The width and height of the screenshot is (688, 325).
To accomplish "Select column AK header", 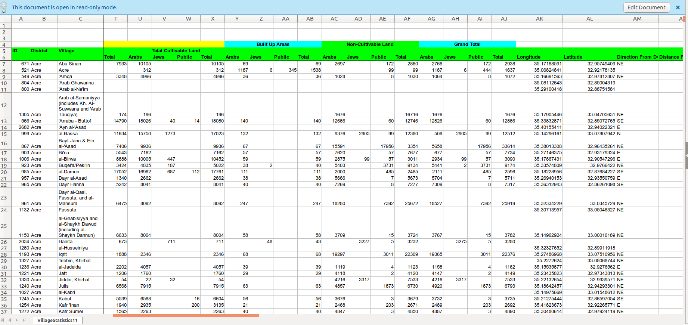I will [x=539, y=19].
